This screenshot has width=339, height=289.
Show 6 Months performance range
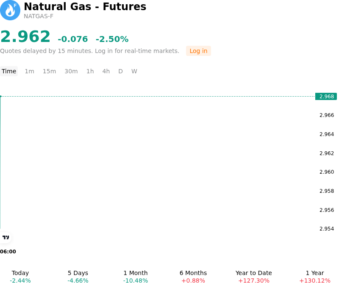click(193, 277)
